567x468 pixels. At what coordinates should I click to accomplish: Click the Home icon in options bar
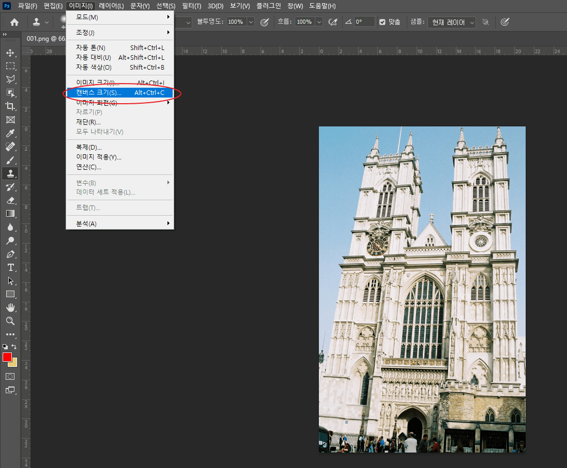pos(14,22)
